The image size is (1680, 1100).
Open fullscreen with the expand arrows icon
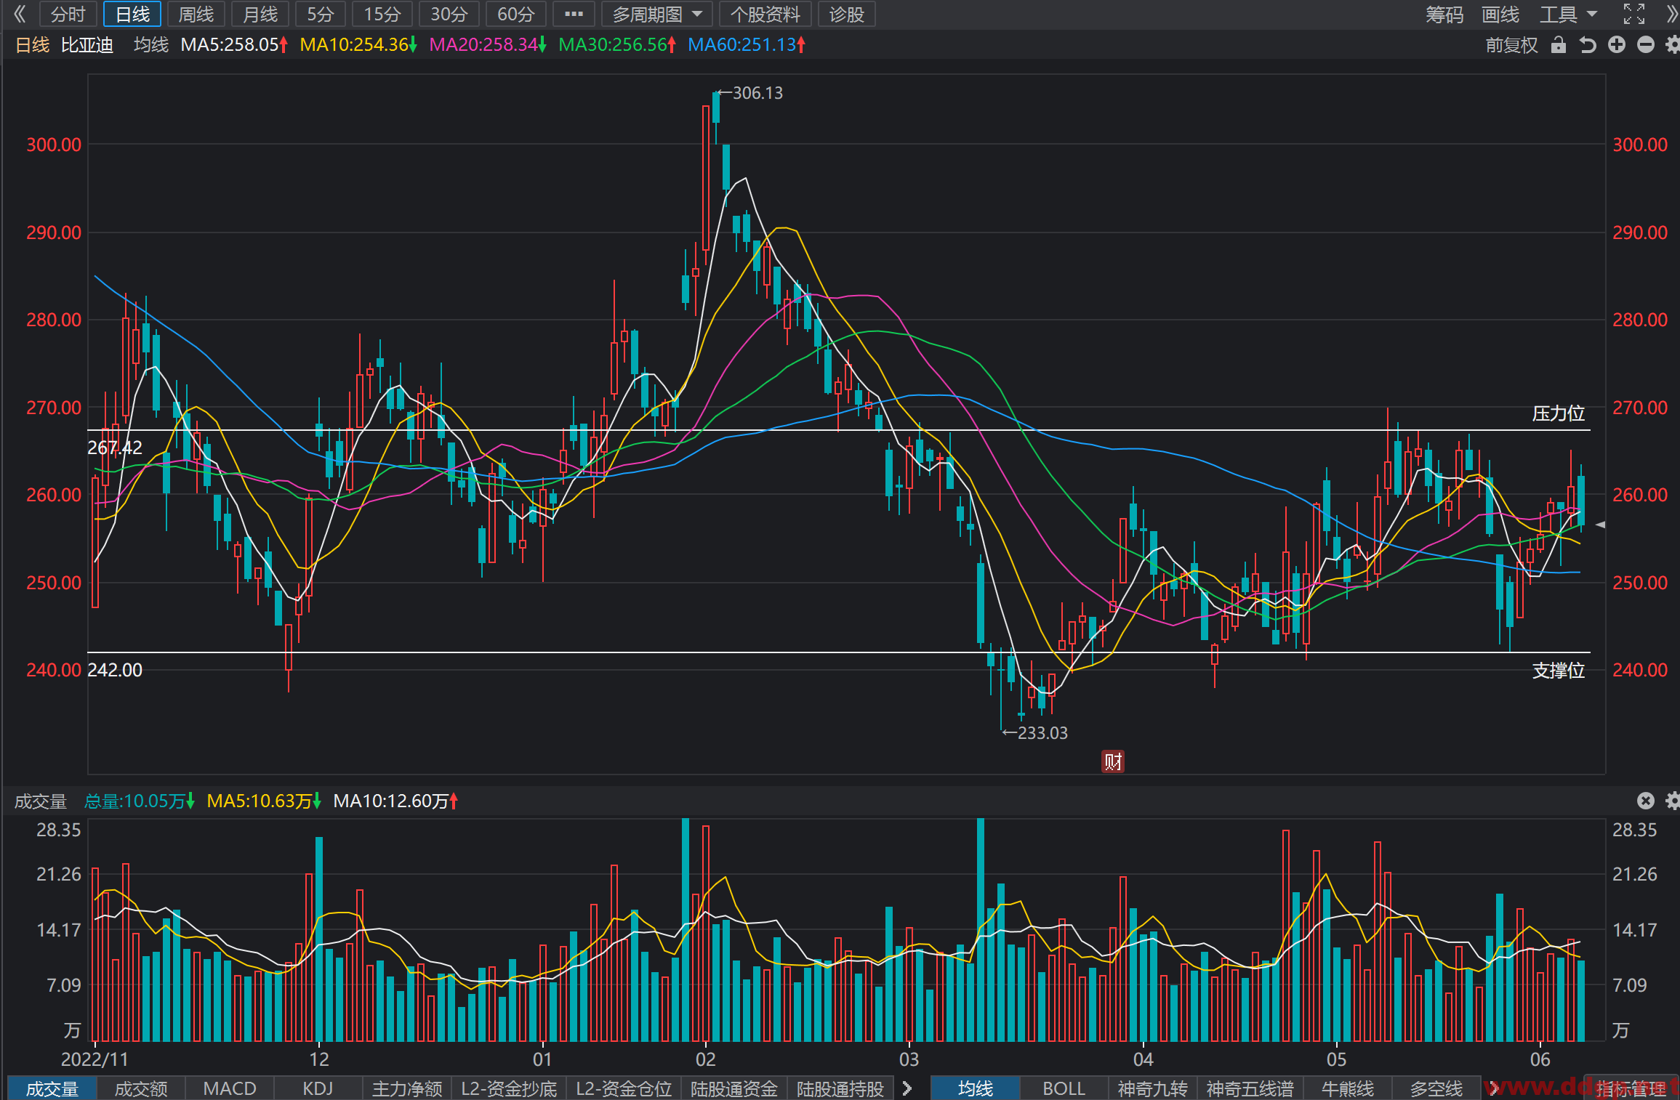coord(1633,14)
